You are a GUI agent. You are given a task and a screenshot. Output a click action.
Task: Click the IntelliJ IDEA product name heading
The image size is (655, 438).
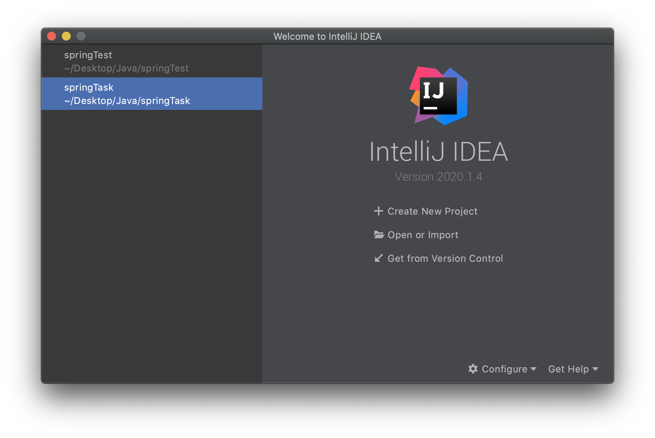(x=438, y=152)
